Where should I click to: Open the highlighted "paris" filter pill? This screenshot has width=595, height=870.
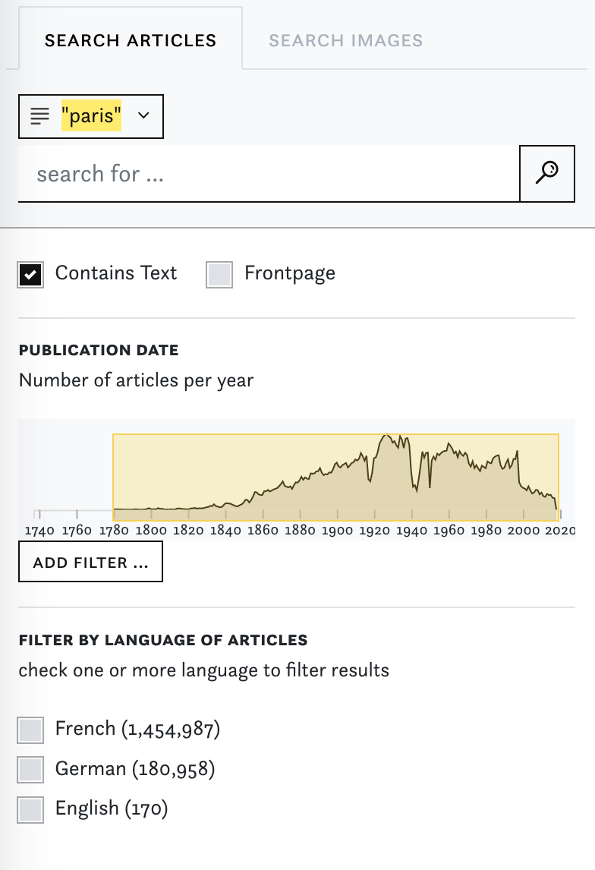(92, 116)
